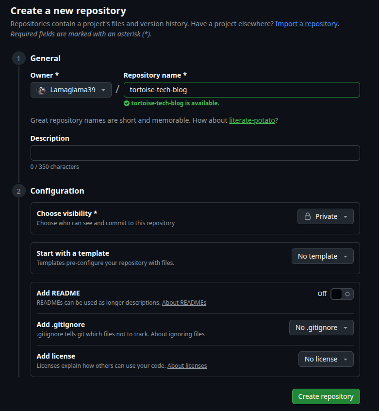The width and height of the screenshot is (379, 411).
Task: Click the Create repository button
Action: [x=326, y=396]
